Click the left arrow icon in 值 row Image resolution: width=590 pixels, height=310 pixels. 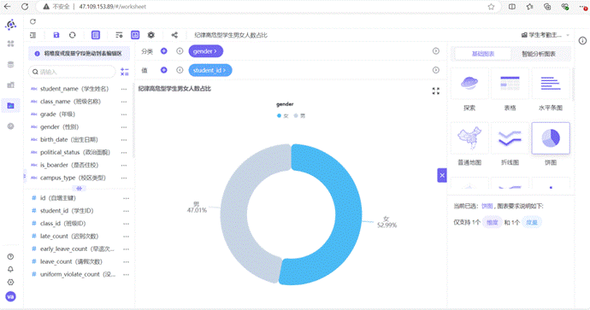click(x=180, y=70)
